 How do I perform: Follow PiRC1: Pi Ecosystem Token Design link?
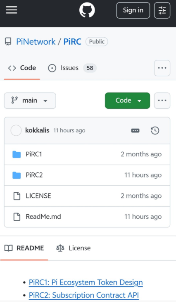(86, 282)
